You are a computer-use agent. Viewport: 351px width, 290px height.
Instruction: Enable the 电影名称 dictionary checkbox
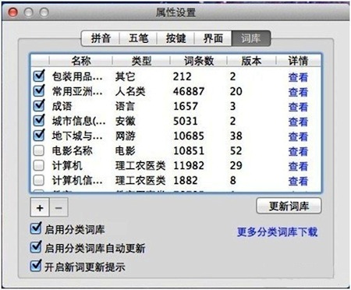tap(39, 150)
